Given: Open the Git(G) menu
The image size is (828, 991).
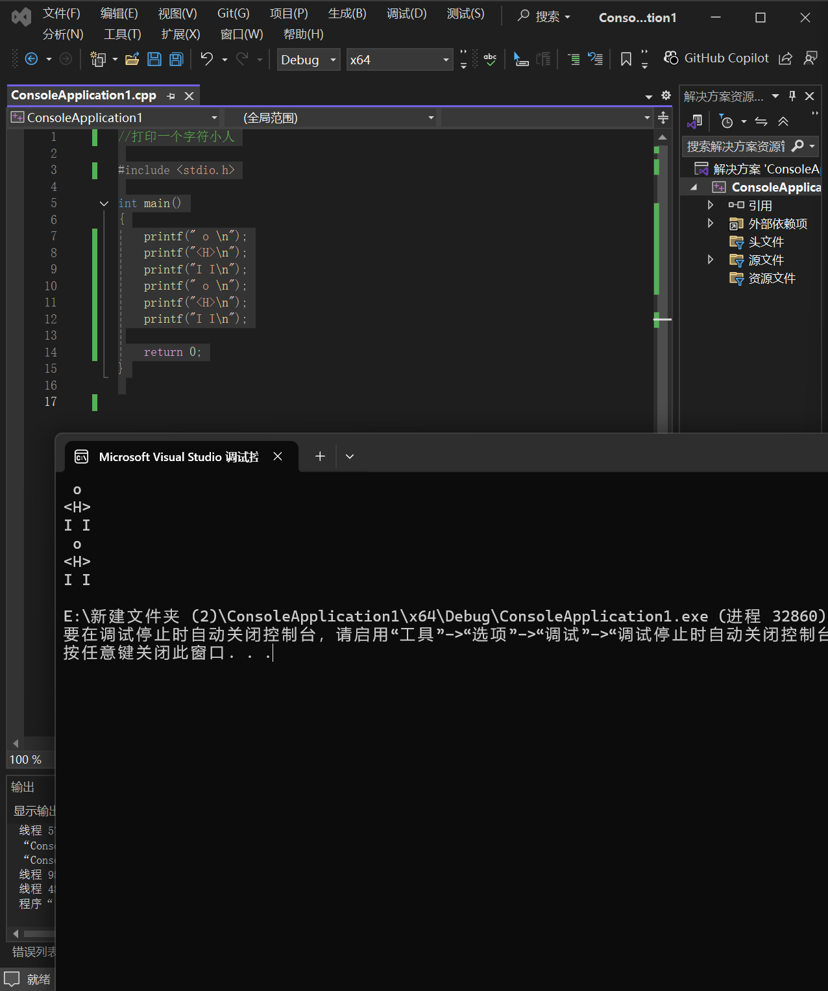Looking at the screenshot, I should [x=233, y=14].
